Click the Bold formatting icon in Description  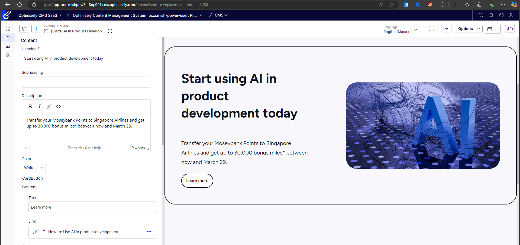coord(30,106)
